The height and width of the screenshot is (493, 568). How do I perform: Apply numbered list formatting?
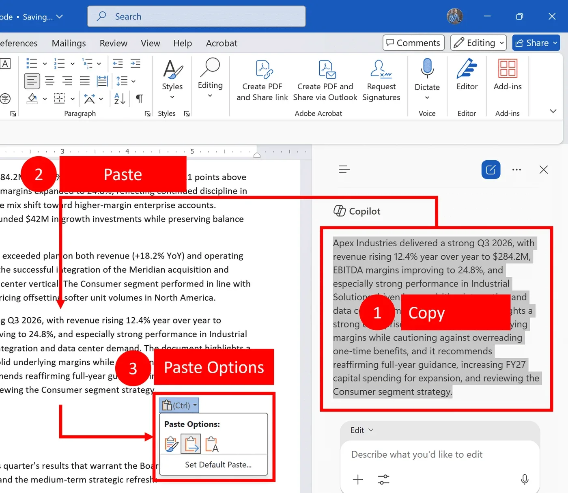tap(59, 63)
